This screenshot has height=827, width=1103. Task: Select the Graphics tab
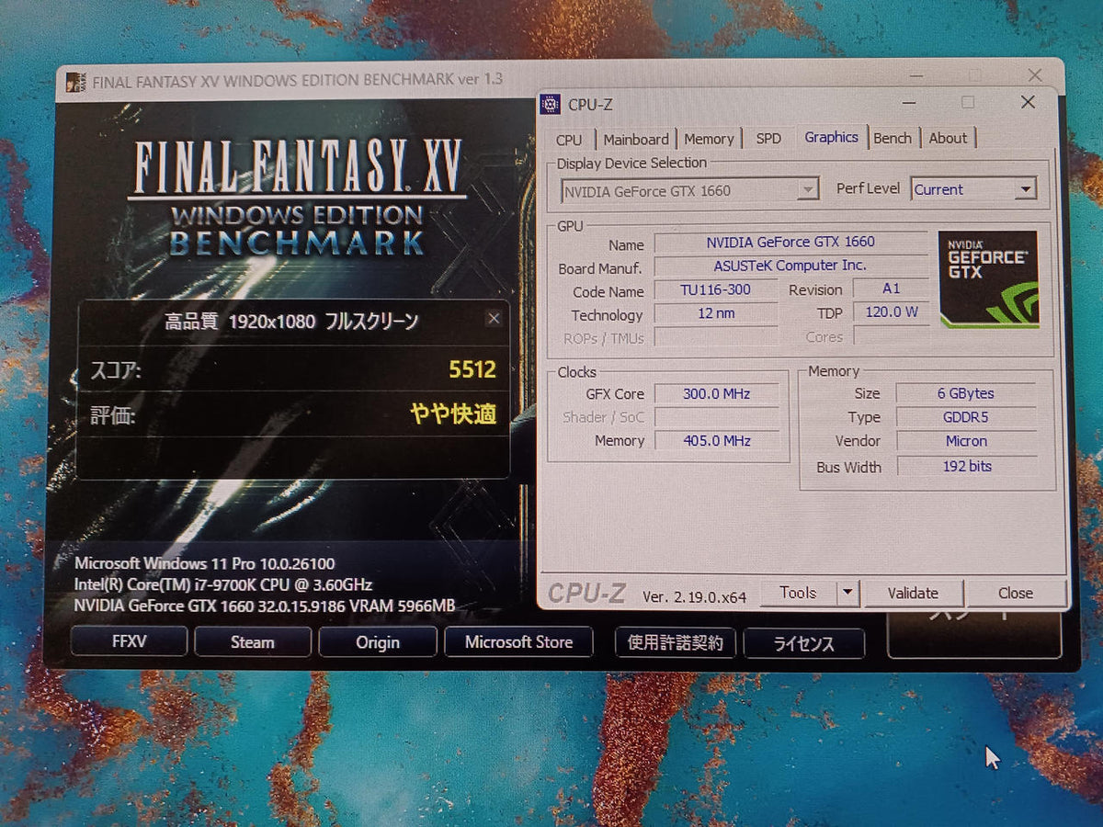click(831, 138)
